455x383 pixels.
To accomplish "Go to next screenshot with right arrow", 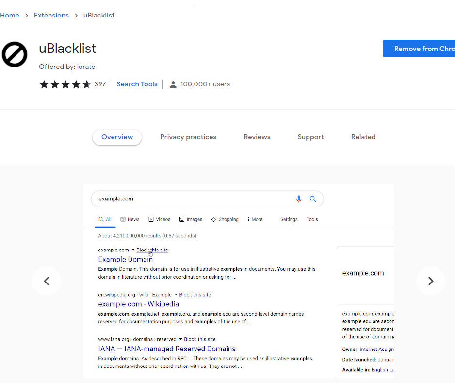I will coord(431,281).
